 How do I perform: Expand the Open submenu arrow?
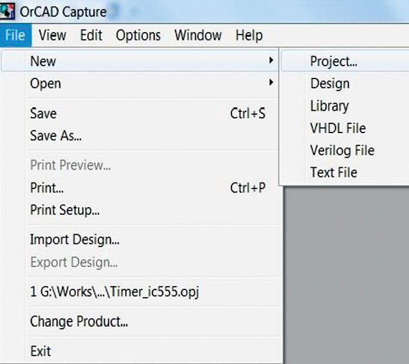coord(271,83)
